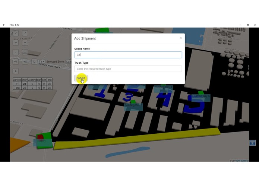
Task: Click the +T add truck button
Action: pyautogui.click(x=16, y=61)
